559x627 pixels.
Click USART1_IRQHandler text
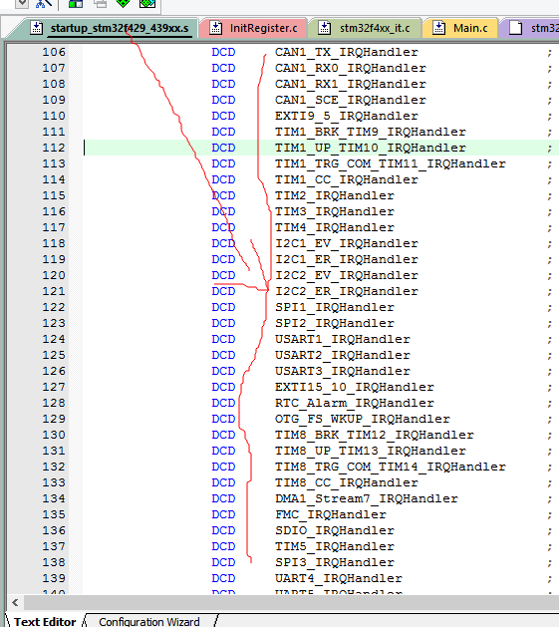[x=343, y=340]
